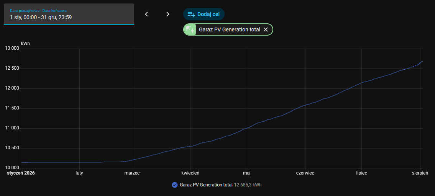Click the styczeń 2026 axis label

tap(21, 173)
